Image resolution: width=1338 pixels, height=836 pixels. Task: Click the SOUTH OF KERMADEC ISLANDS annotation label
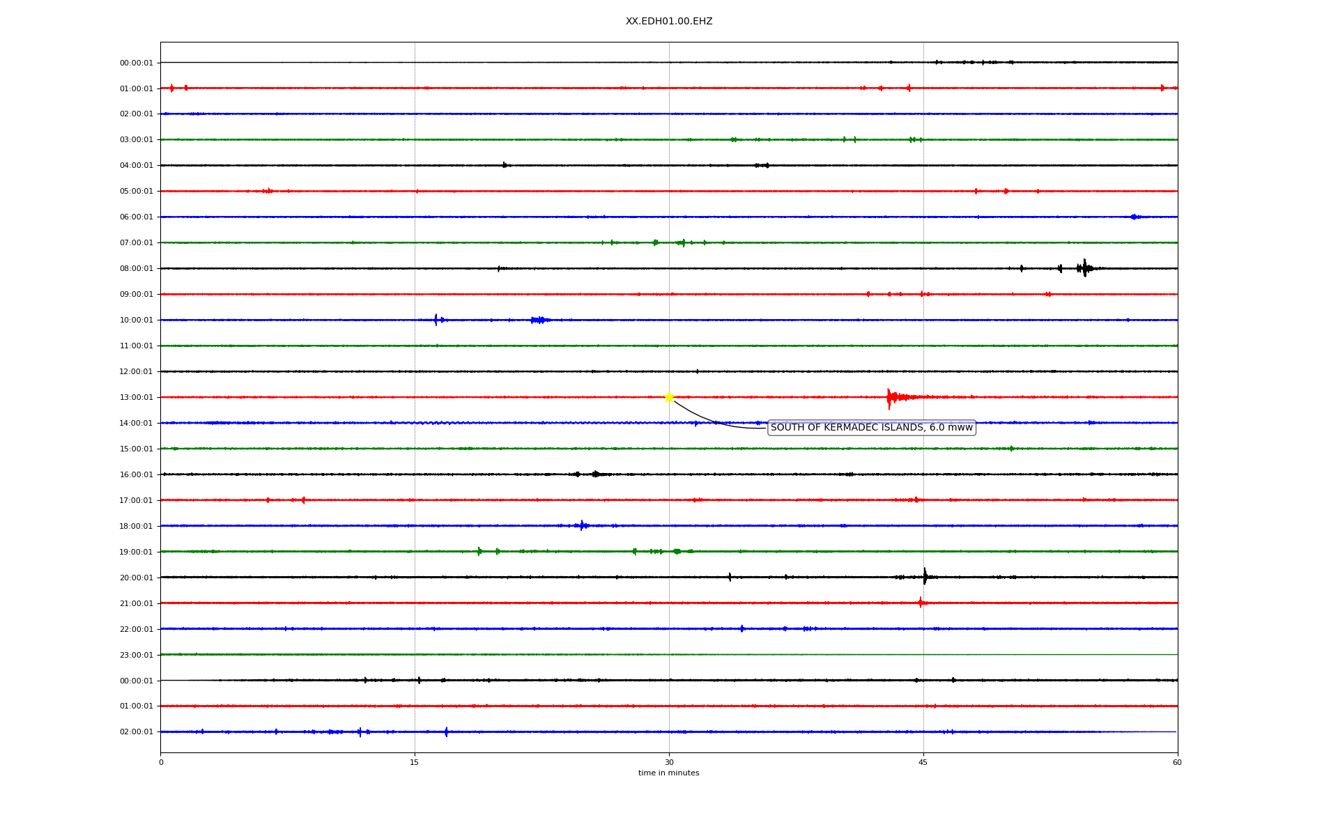point(871,428)
